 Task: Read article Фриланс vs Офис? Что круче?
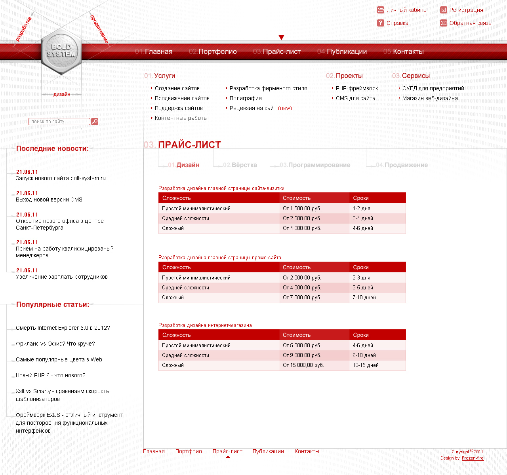point(55,344)
